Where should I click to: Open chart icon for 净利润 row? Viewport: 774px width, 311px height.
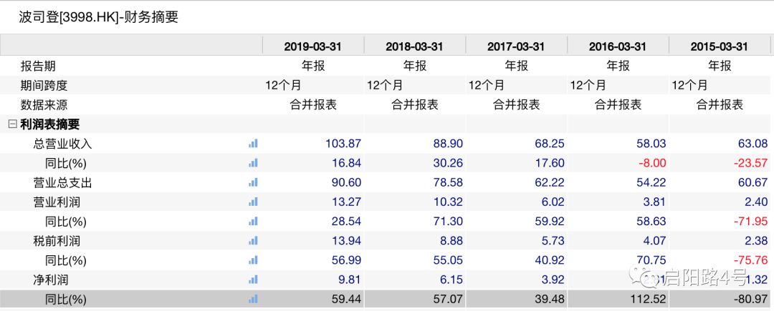tap(253, 280)
